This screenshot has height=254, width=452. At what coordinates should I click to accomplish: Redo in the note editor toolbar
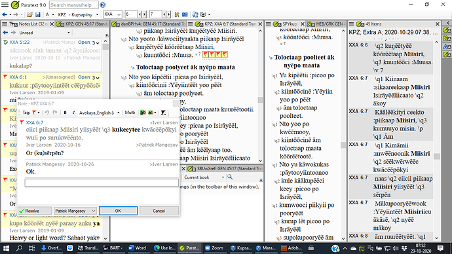coord(55,113)
